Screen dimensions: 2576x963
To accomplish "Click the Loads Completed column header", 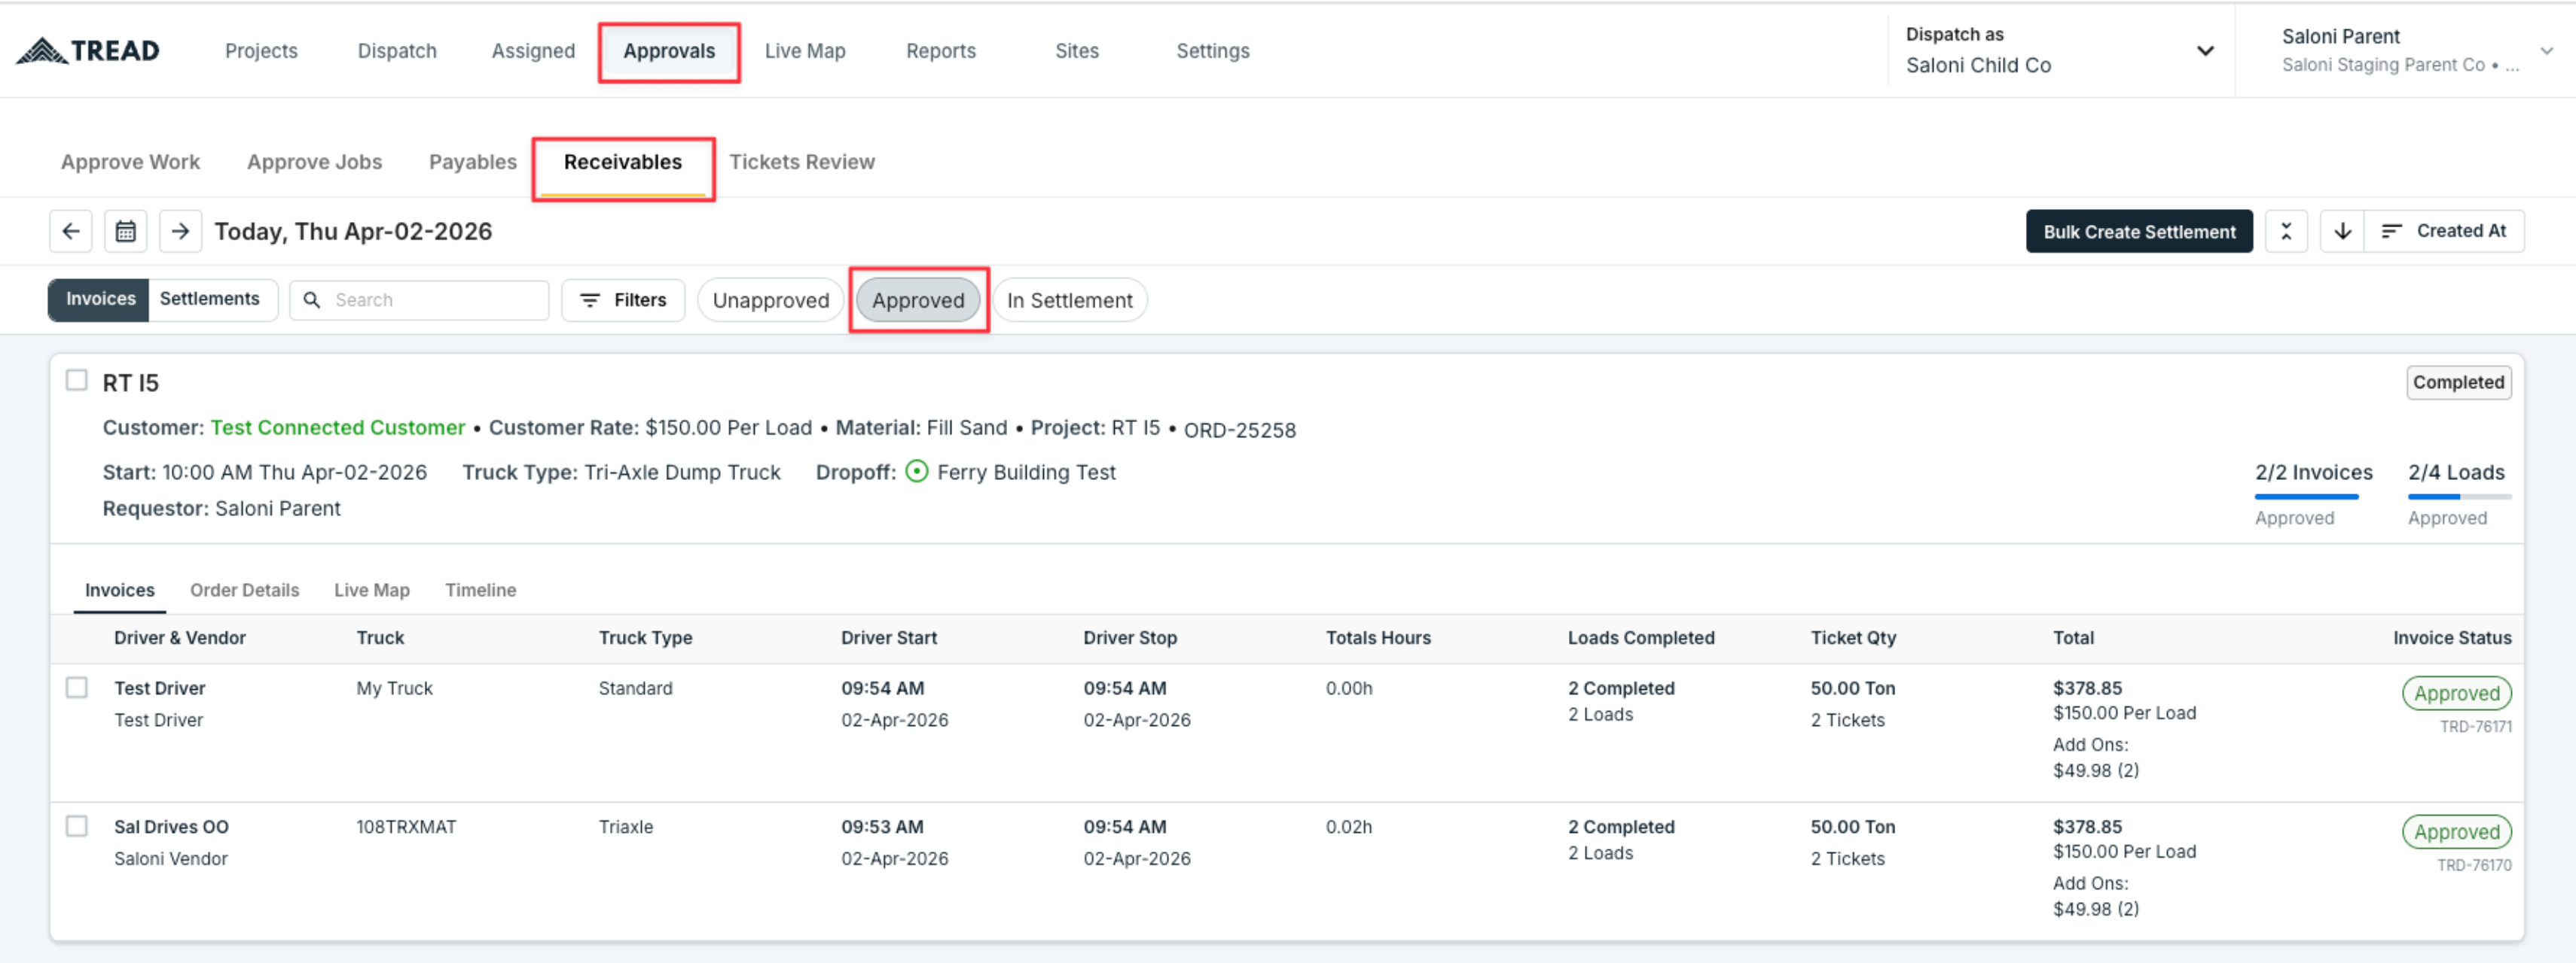I will 1641,637.
